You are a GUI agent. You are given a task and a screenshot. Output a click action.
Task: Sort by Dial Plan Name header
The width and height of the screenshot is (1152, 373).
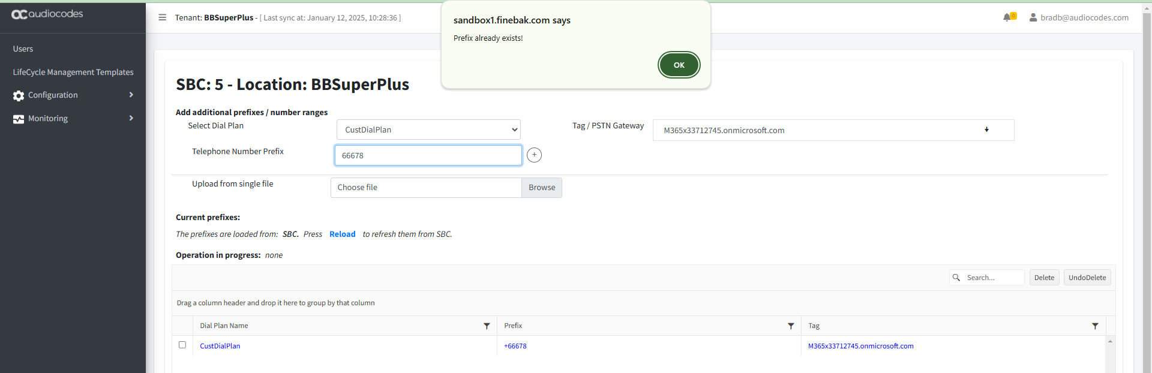[224, 326]
